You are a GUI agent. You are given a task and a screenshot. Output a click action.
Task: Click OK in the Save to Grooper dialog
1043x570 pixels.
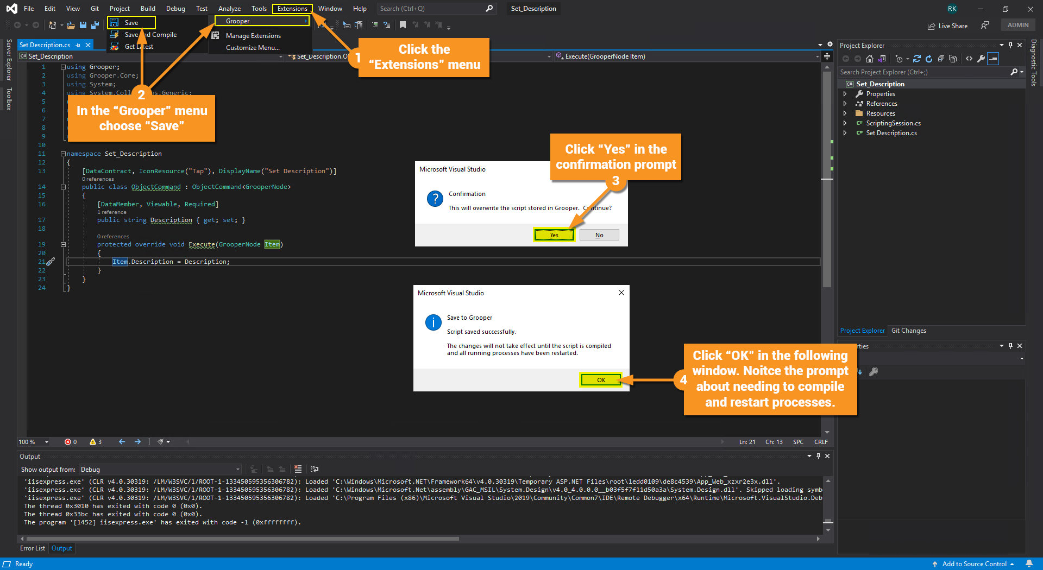601,380
